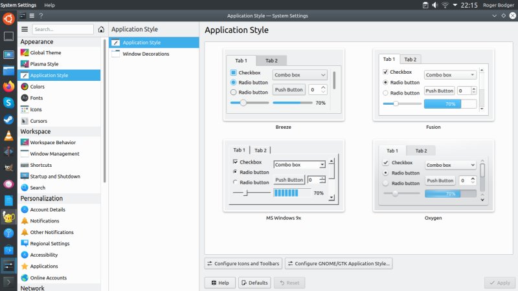This screenshot has width=518, height=291.
Task: Select first Radio button in Oxygen preview
Action: 386,173
